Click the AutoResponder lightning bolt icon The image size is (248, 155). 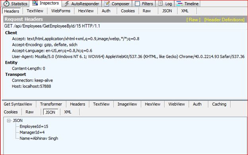[67, 4]
